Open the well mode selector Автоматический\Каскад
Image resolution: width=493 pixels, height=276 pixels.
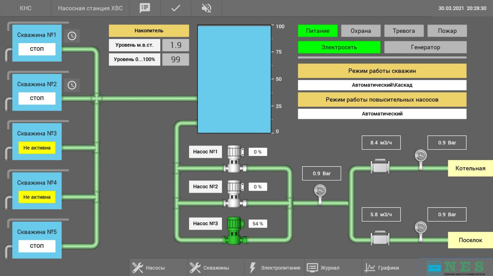click(382, 85)
